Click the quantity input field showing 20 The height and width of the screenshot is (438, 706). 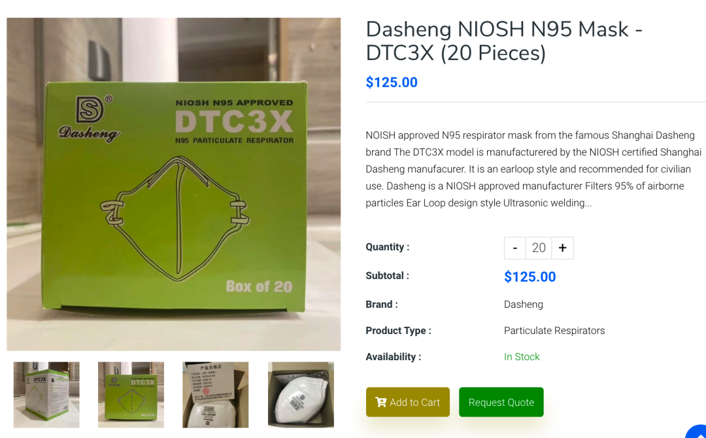pos(539,248)
